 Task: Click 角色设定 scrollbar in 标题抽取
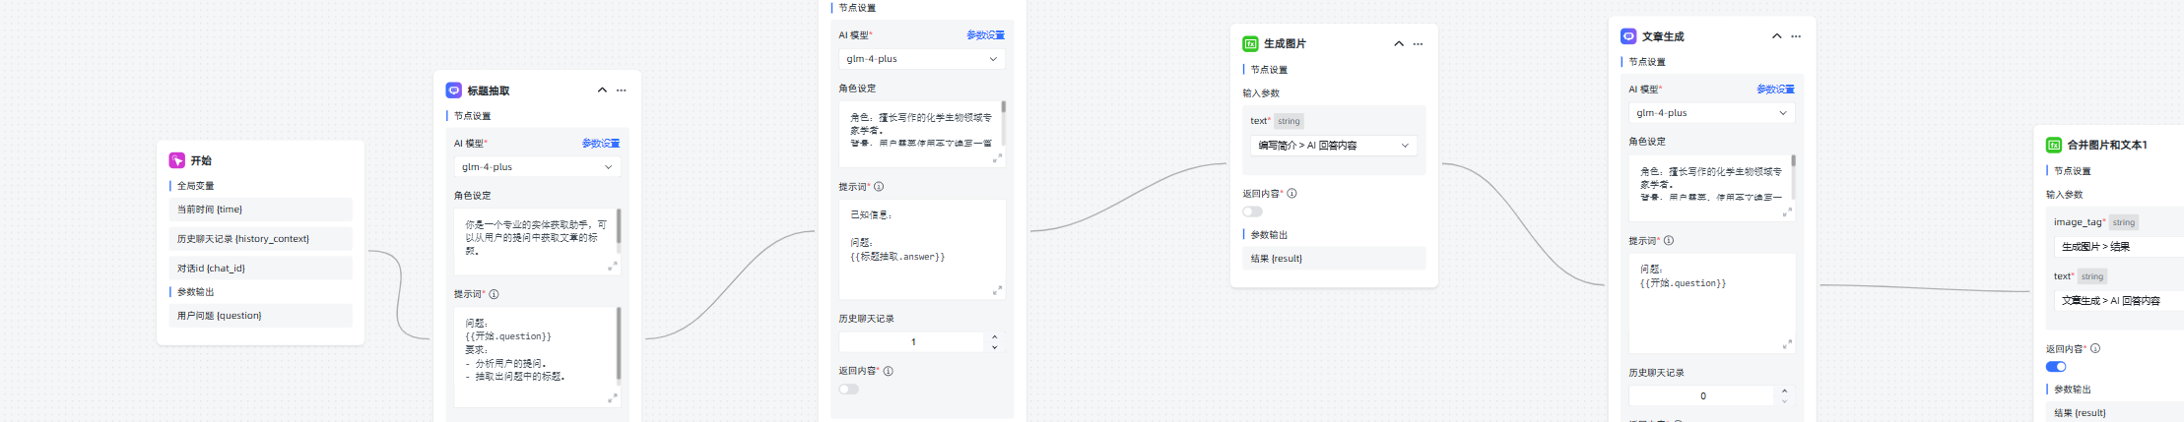(619, 226)
